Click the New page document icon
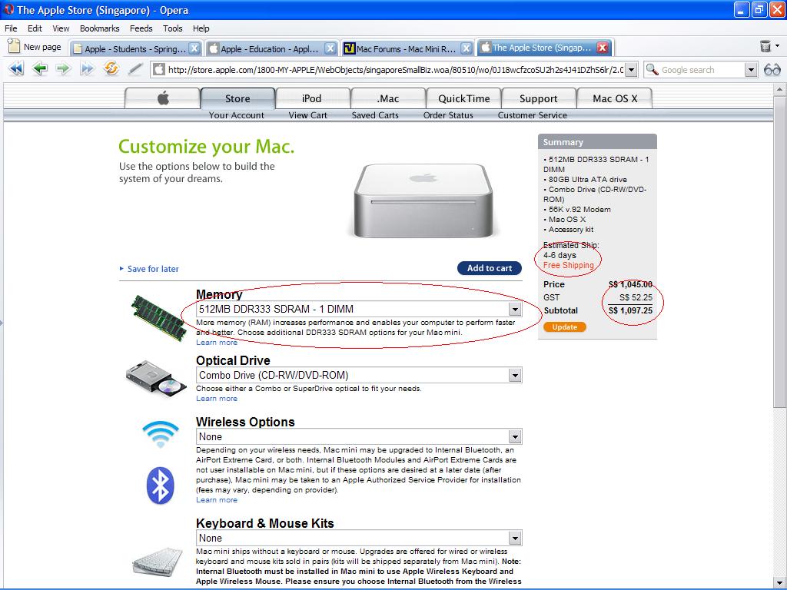The width and height of the screenshot is (787, 590). (14, 47)
